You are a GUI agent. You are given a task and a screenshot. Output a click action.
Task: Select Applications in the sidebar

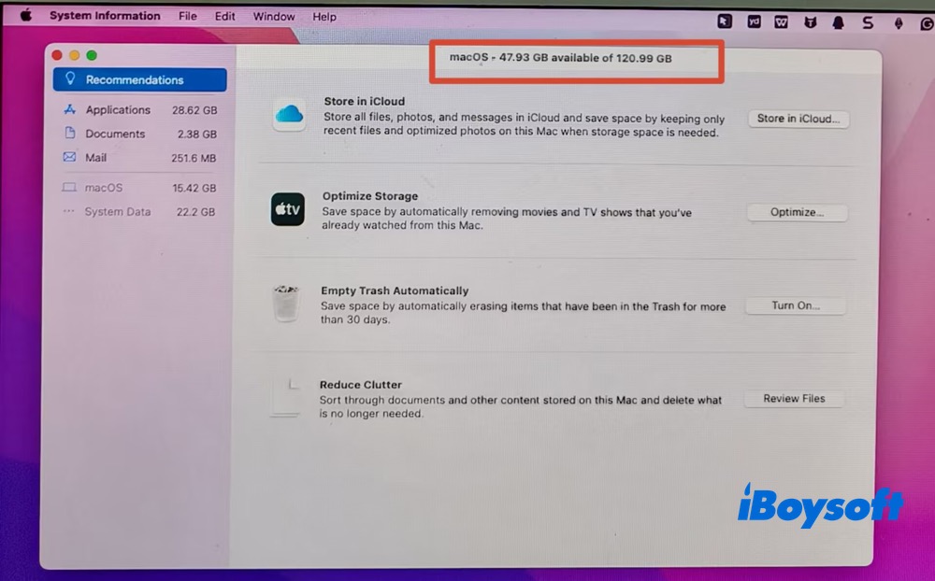click(139, 109)
